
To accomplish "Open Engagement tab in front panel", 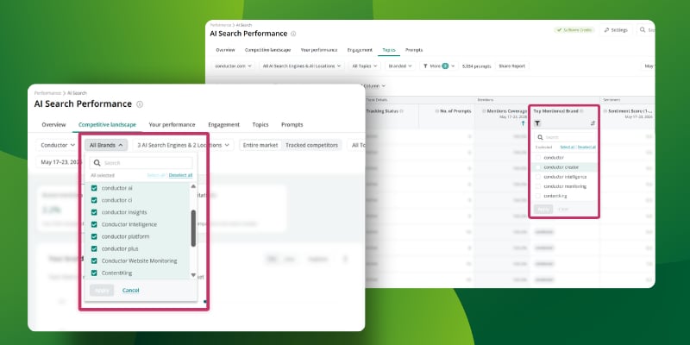I will 223,124.
